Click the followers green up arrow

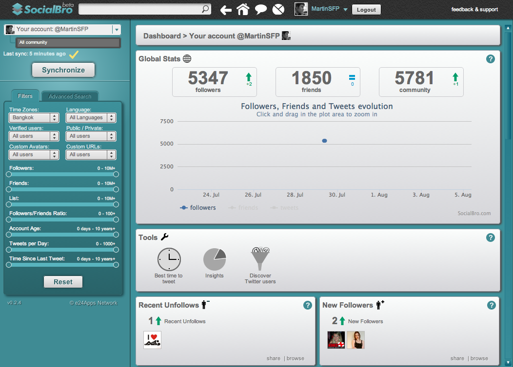click(x=249, y=77)
